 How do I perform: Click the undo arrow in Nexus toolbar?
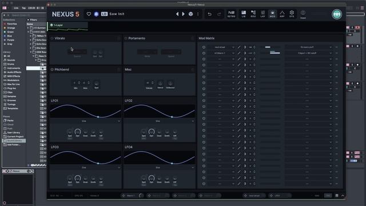[210, 14]
